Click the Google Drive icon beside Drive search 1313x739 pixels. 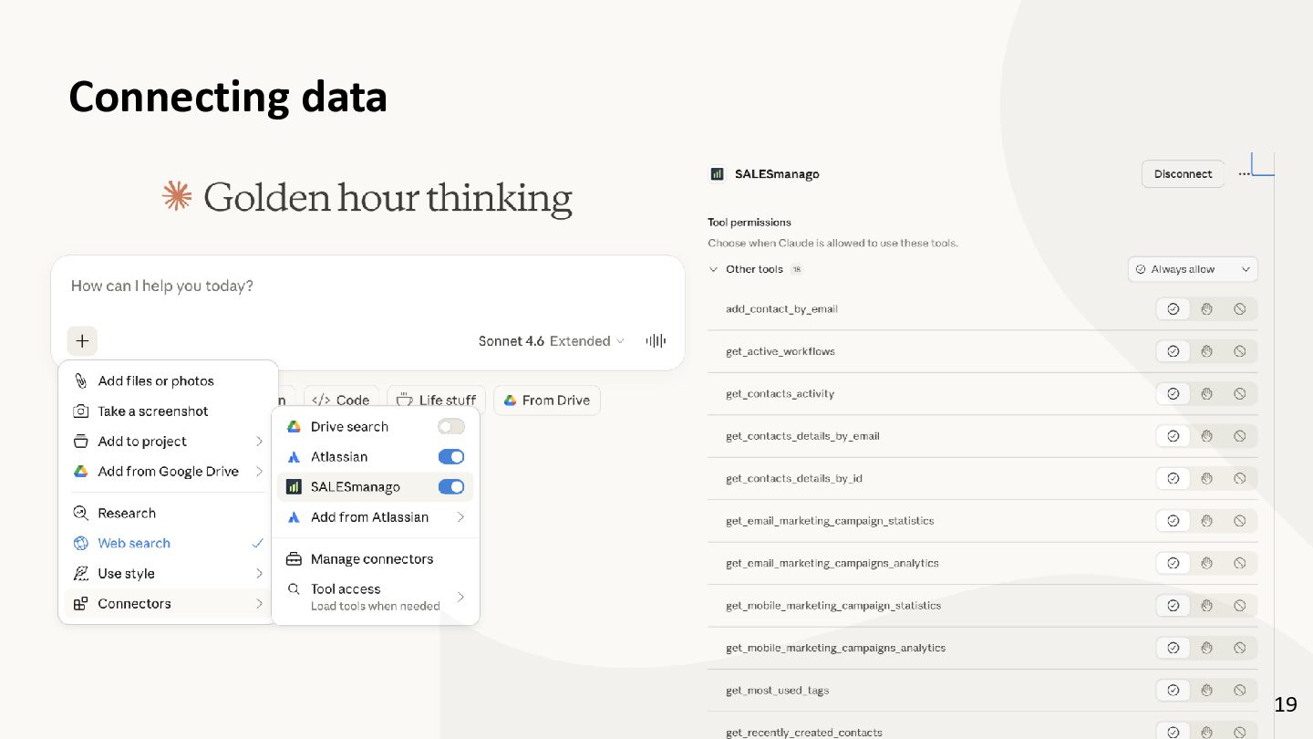click(294, 427)
